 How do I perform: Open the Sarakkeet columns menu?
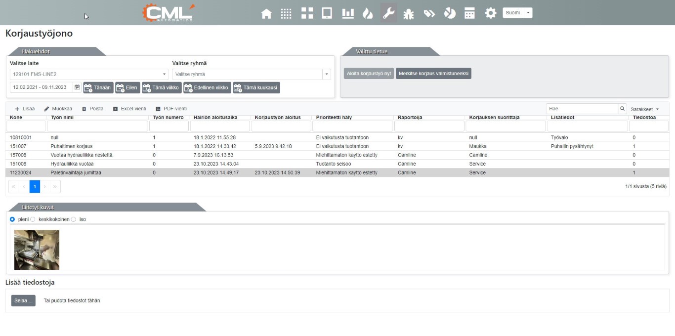pyautogui.click(x=644, y=109)
